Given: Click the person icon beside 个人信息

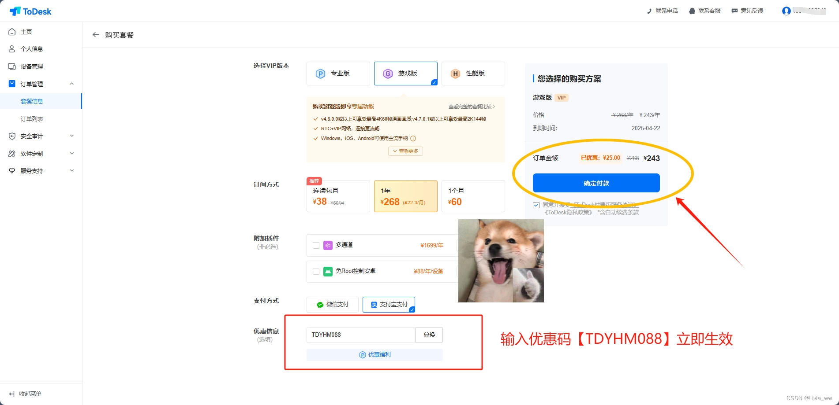Looking at the screenshot, I should [12, 49].
